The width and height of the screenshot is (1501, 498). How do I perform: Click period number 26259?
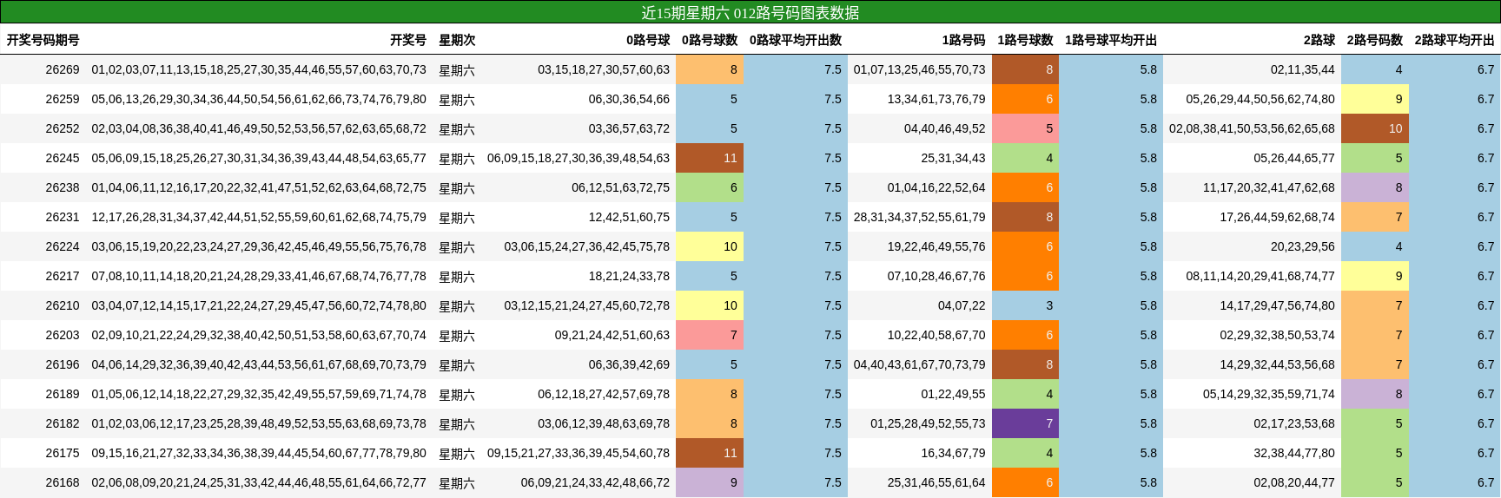[x=63, y=99]
